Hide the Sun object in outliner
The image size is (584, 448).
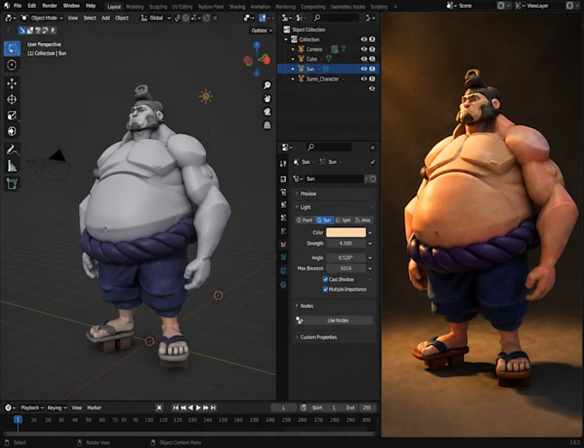tap(364, 69)
